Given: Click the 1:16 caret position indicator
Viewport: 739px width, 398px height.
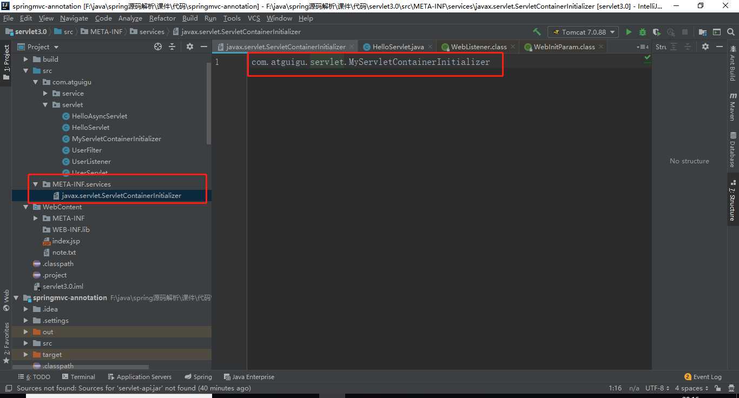Looking at the screenshot, I should [x=615, y=388].
